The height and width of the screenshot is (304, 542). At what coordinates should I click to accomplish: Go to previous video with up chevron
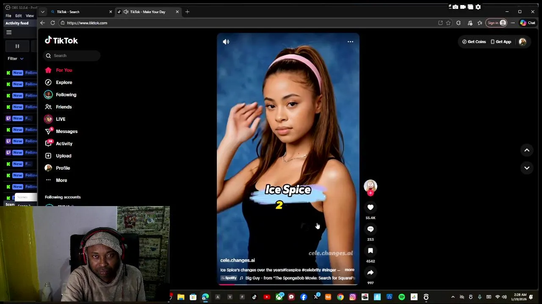coord(527,150)
